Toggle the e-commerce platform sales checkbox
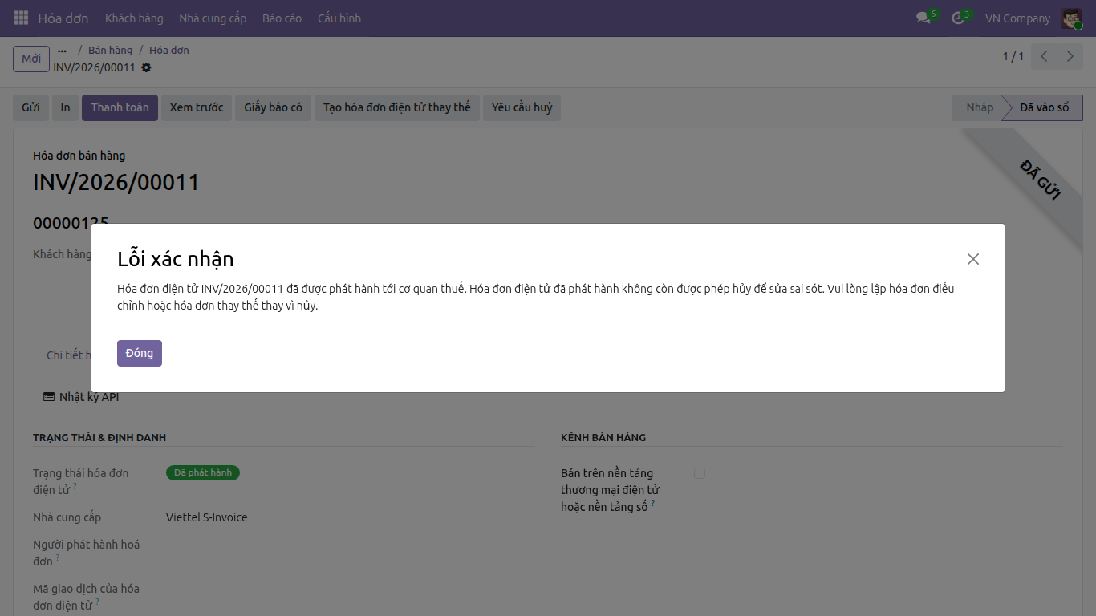The image size is (1096, 616). 700,473
